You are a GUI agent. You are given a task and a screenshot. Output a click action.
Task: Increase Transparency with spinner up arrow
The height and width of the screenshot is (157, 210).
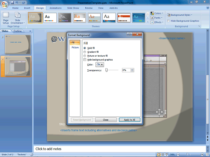click(132, 69)
